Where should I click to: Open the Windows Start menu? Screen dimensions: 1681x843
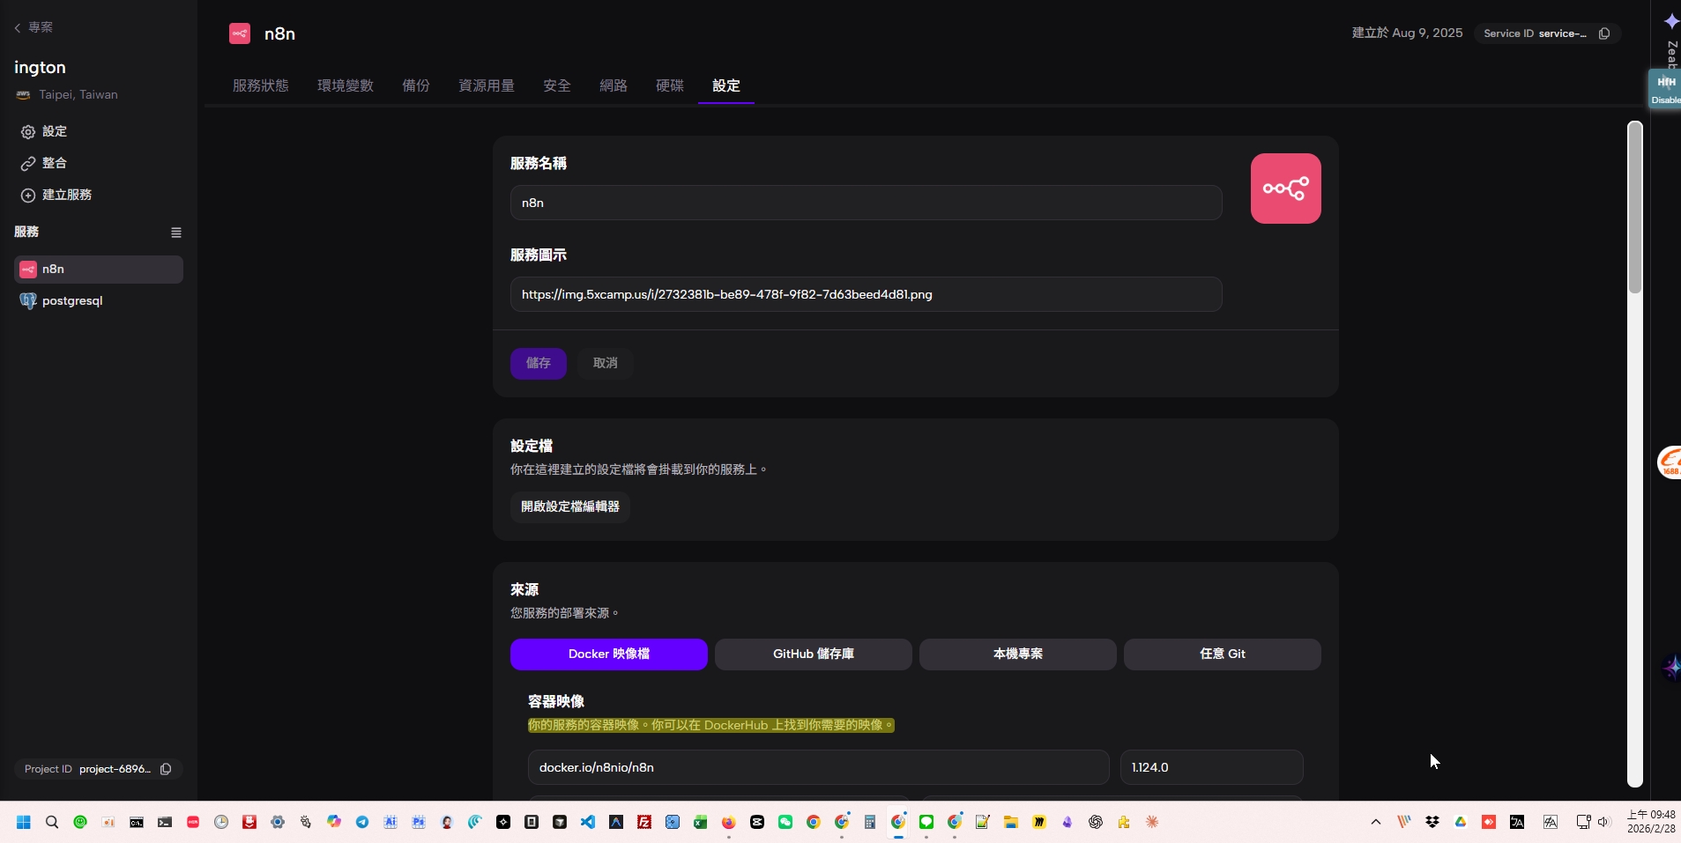click(24, 822)
